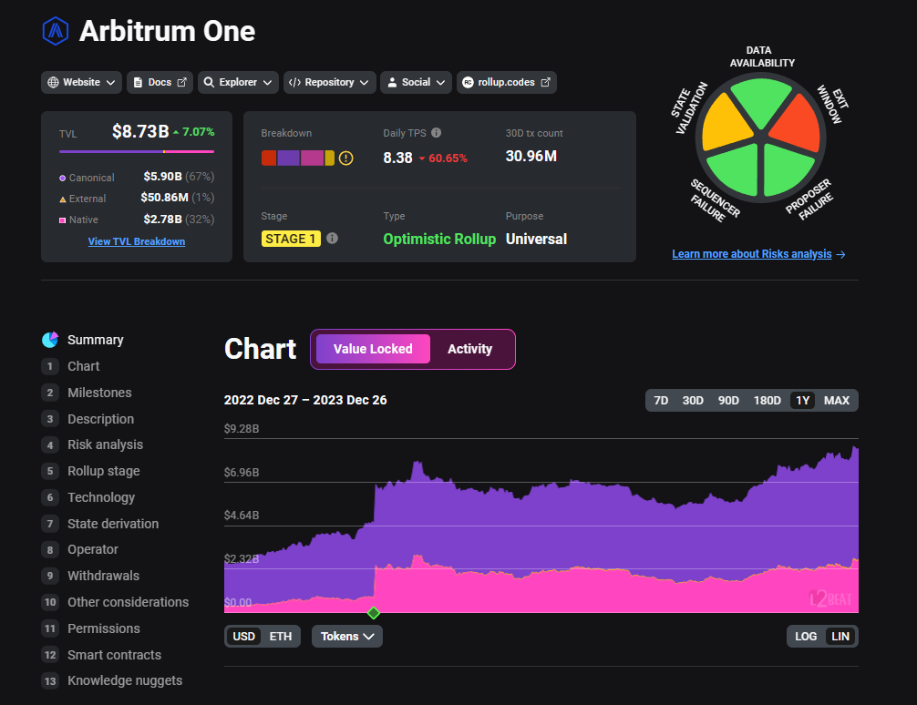Click the globe icon on the Website button

pyautogui.click(x=53, y=82)
